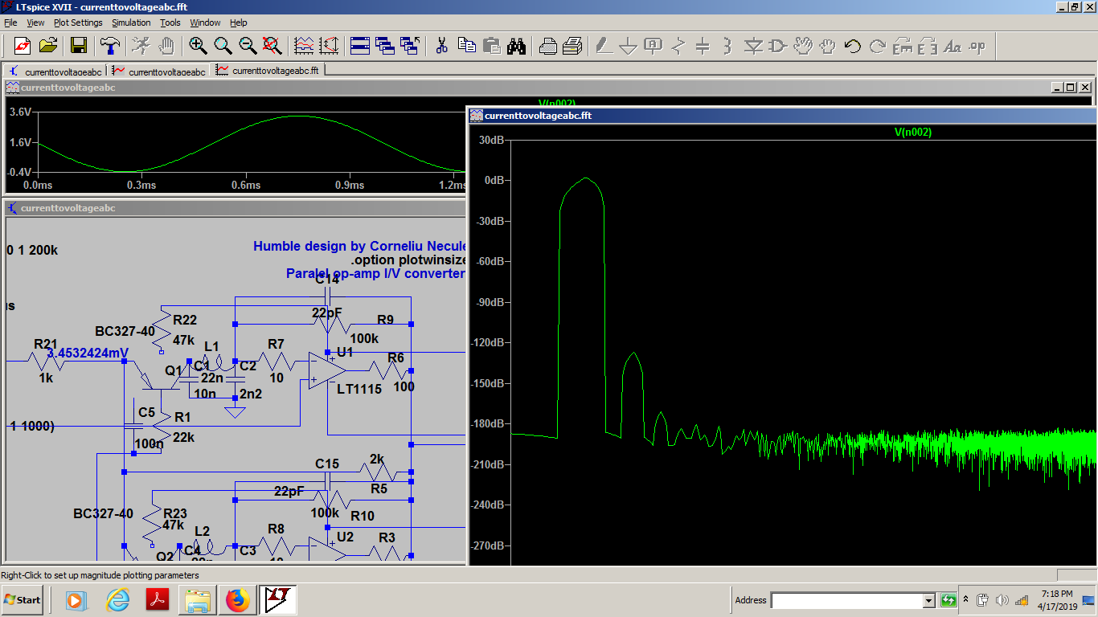Click the system tray volume icon
Viewport: 1098px width, 617px height.
point(1002,600)
